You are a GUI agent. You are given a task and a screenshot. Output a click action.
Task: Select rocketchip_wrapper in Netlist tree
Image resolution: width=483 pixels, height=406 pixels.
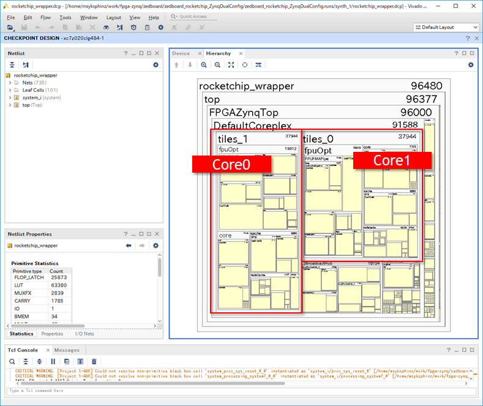click(36, 75)
